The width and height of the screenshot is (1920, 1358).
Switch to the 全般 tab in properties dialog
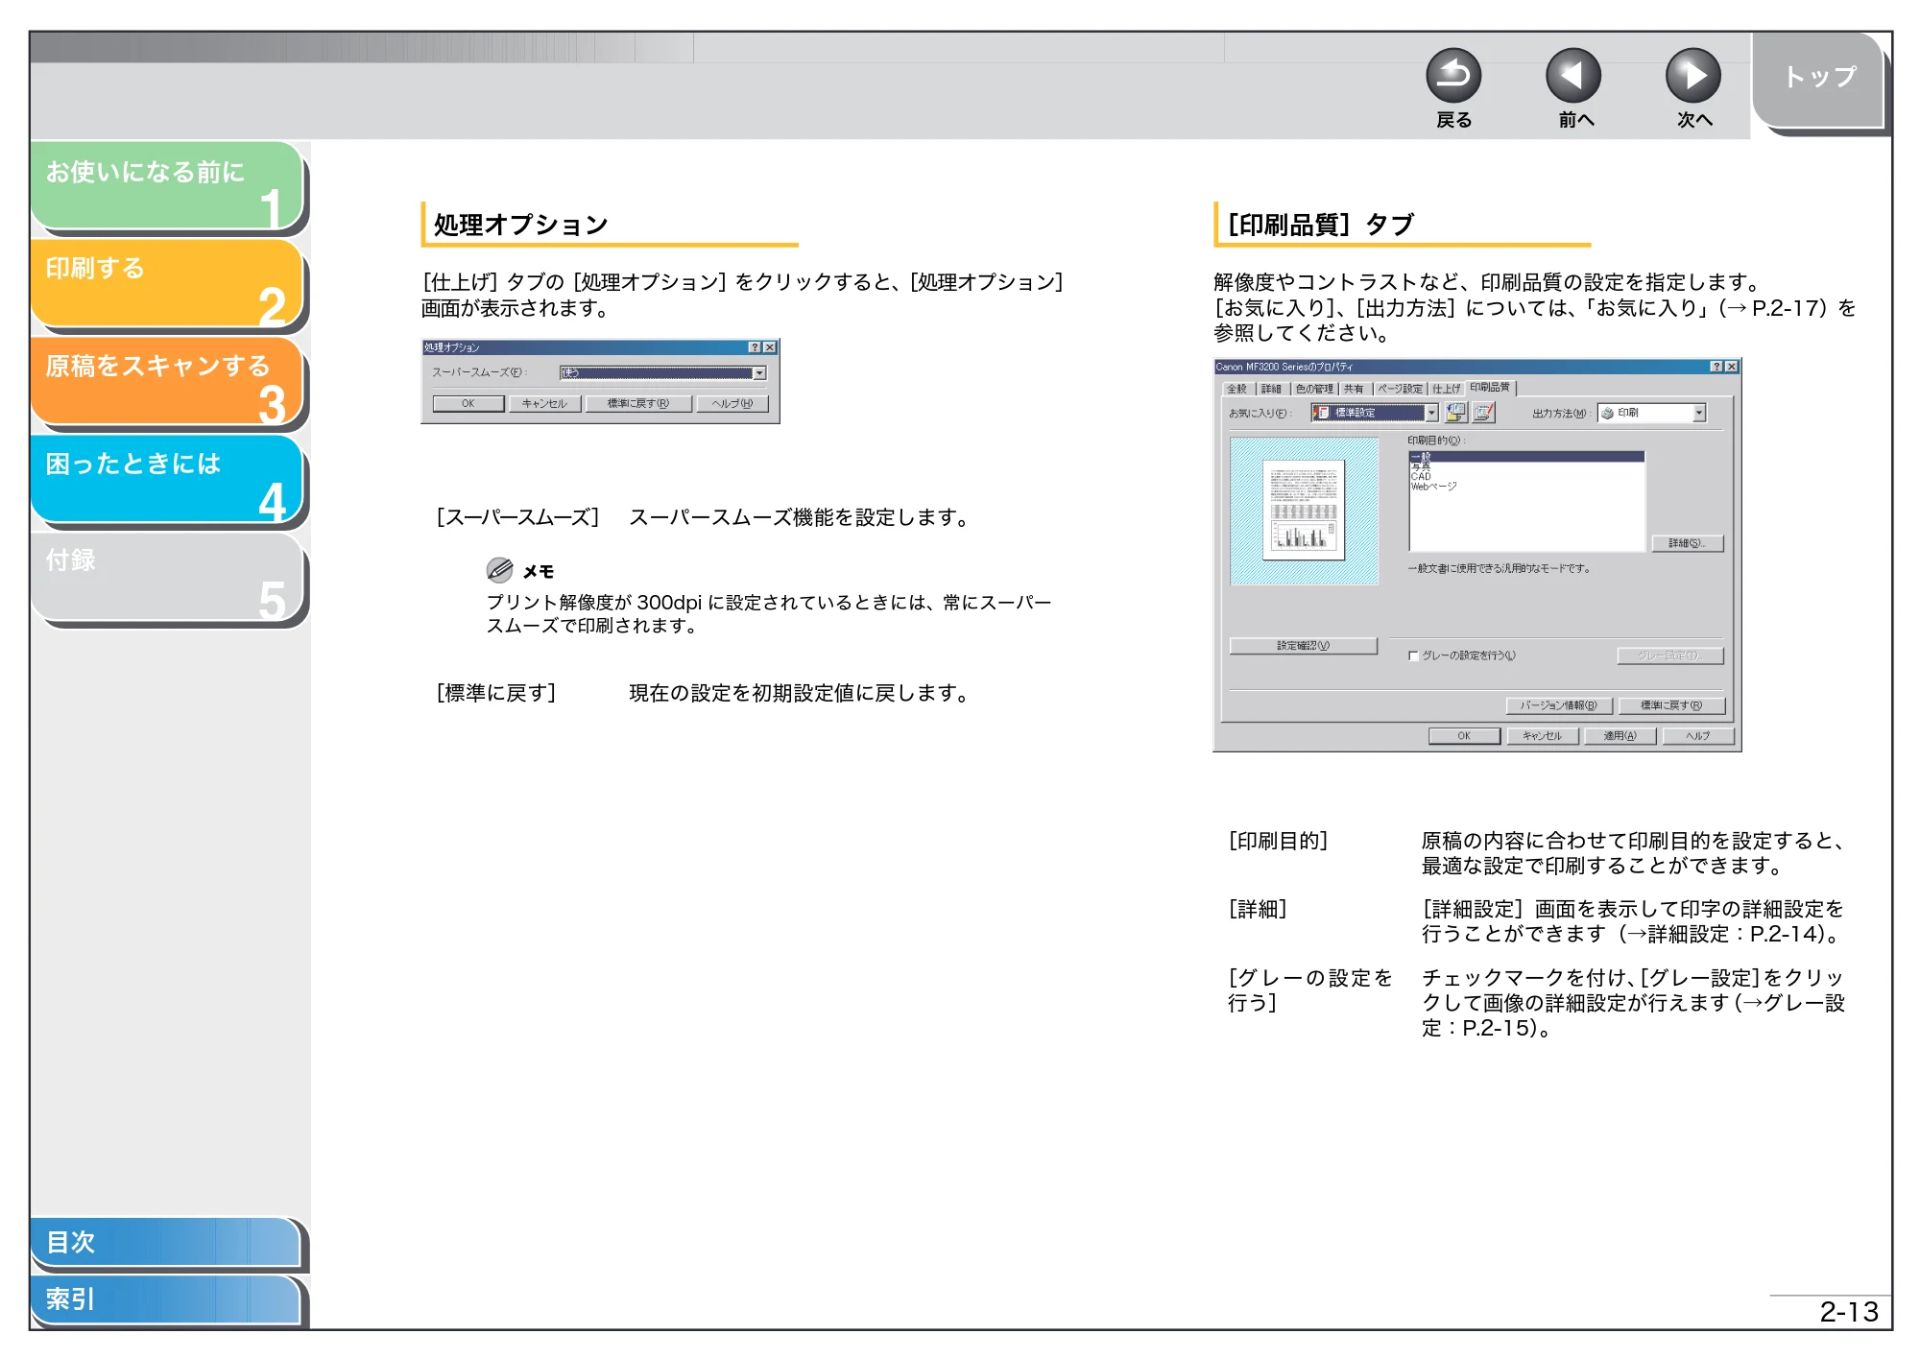(x=1237, y=389)
